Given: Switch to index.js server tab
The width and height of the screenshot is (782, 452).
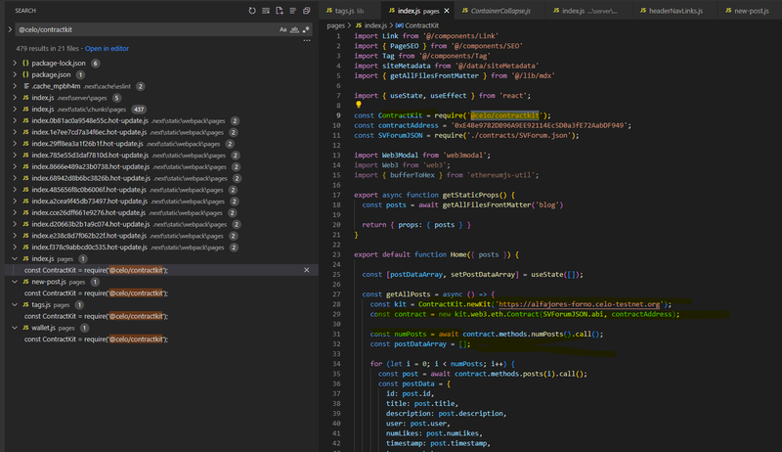Looking at the screenshot, I should [x=589, y=11].
